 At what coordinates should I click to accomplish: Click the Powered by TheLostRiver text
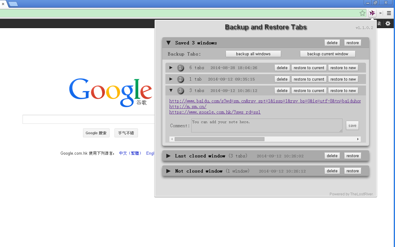351,194
